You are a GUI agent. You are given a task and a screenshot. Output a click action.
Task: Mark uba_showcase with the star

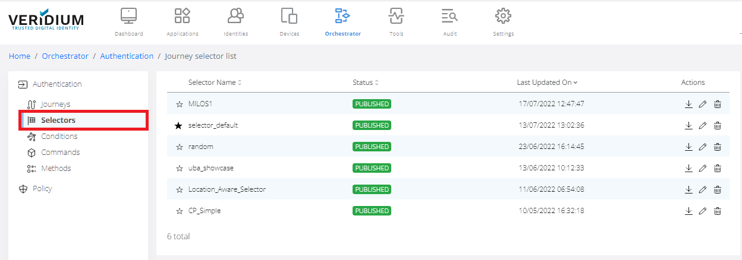tap(179, 169)
